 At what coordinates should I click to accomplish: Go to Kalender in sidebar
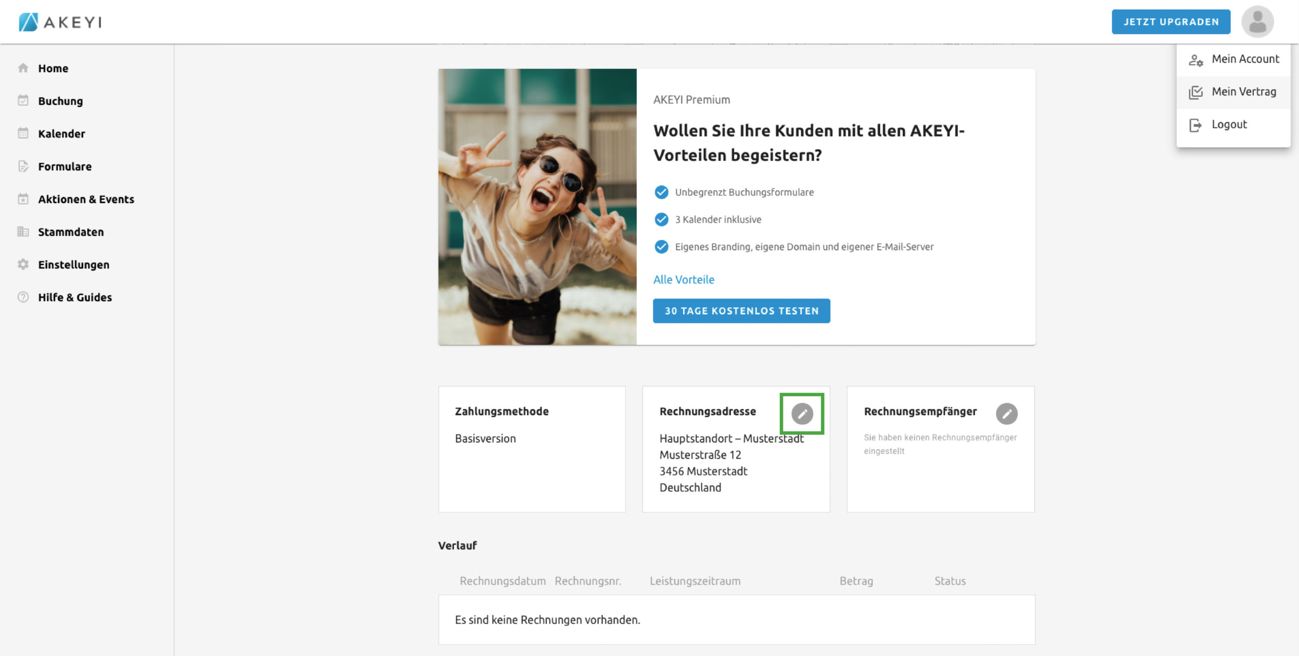pos(61,133)
